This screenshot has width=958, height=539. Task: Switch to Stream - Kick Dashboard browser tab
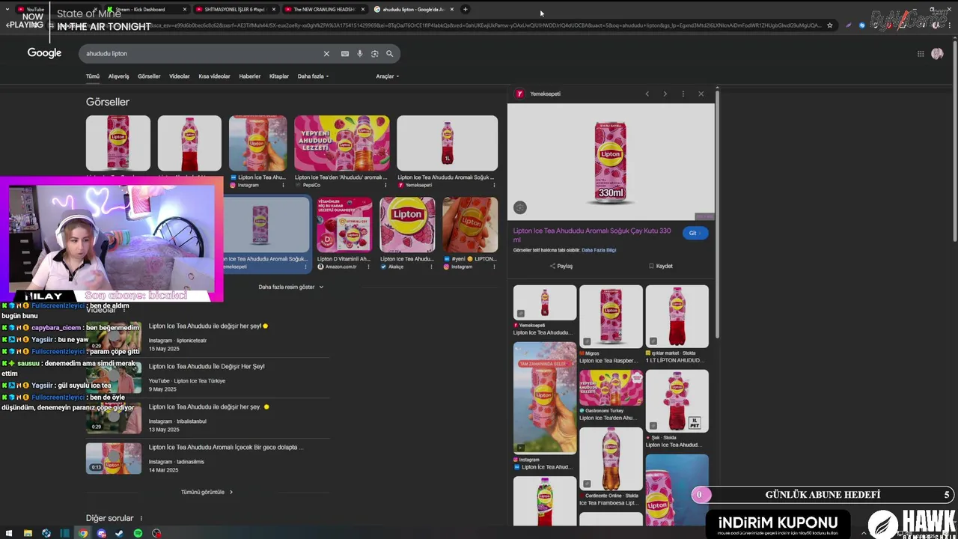pos(146,9)
